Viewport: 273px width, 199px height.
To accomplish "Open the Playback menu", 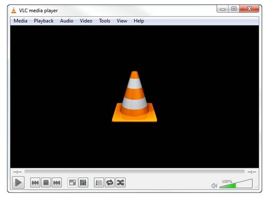I will click(x=44, y=21).
